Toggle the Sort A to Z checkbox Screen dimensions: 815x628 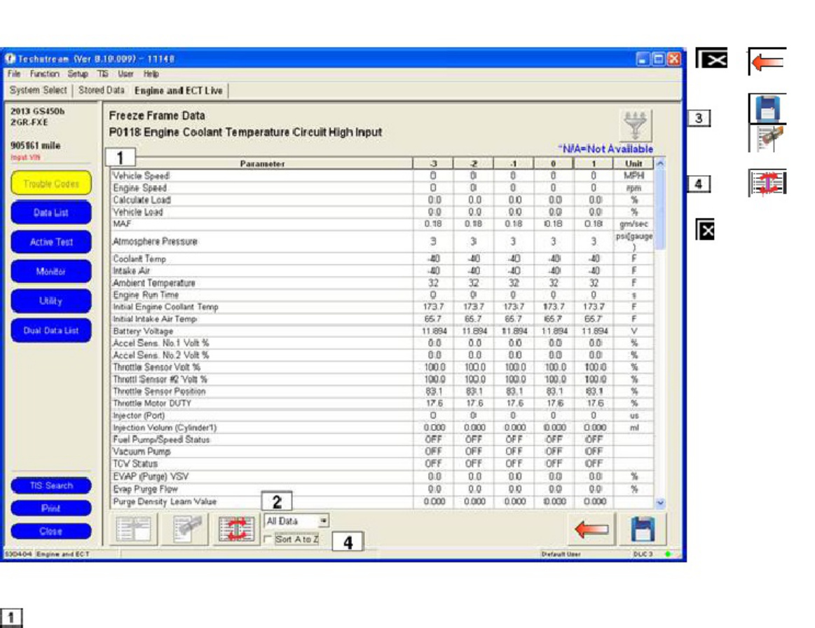[268, 540]
